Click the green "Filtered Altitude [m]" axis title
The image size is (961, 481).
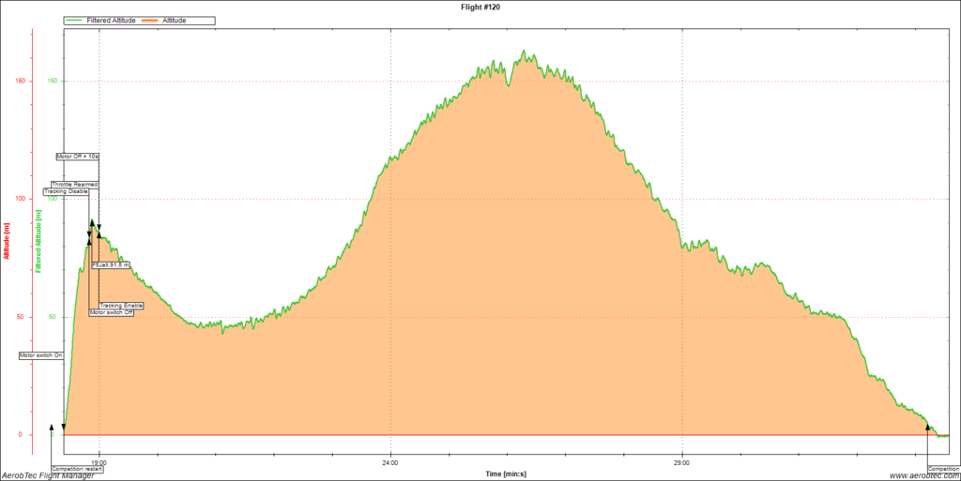[x=38, y=242]
